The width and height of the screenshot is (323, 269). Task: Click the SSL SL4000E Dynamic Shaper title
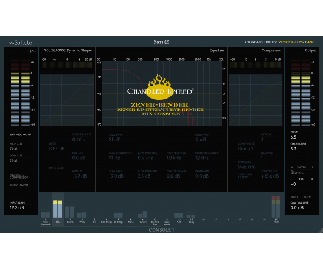[68, 50]
